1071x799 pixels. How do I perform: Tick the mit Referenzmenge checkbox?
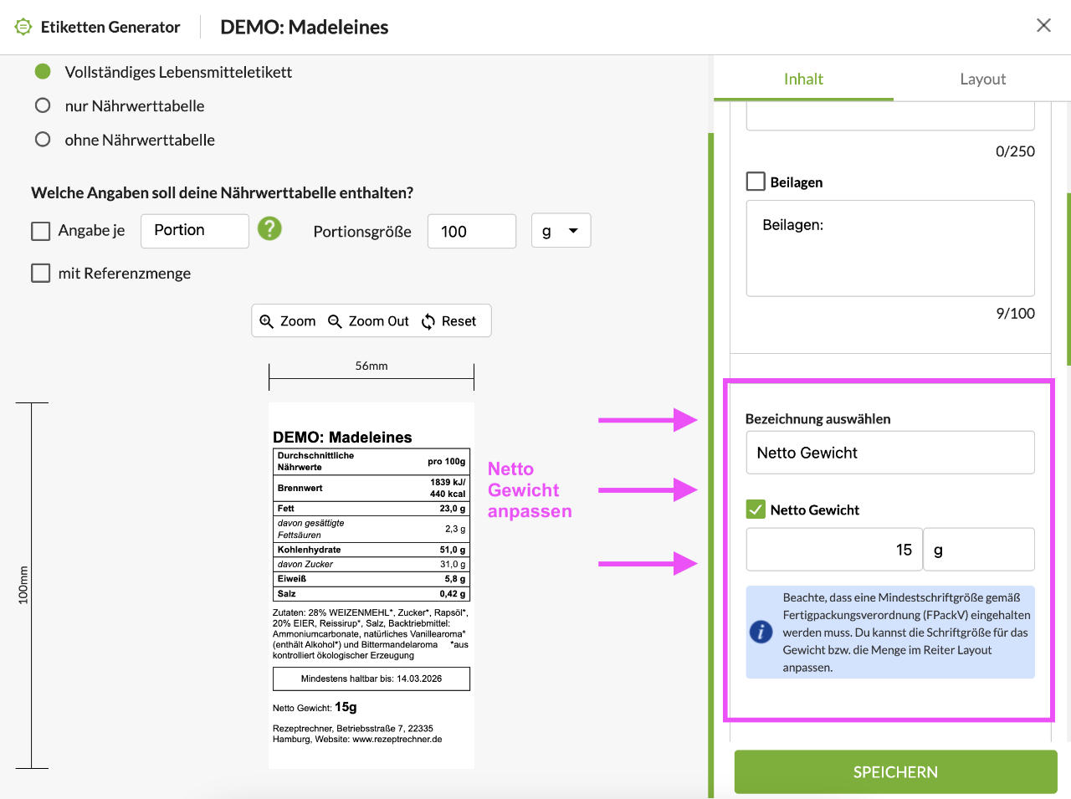pos(41,273)
